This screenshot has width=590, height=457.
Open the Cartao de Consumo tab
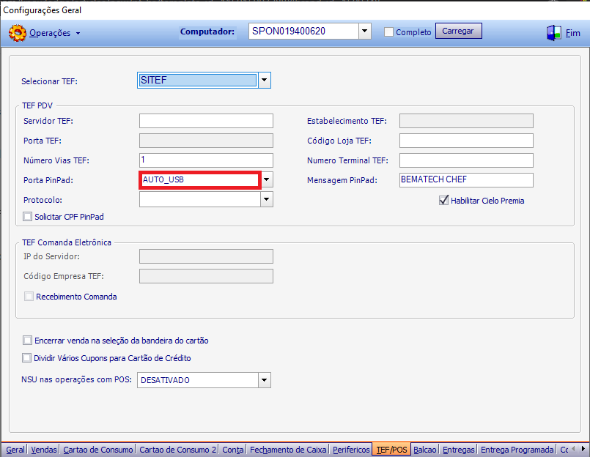(x=97, y=450)
